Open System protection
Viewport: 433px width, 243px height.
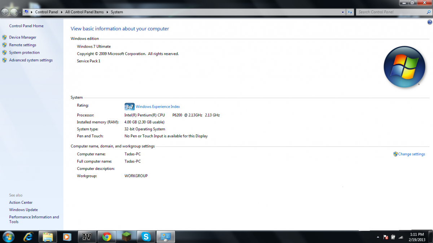(x=25, y=53)
